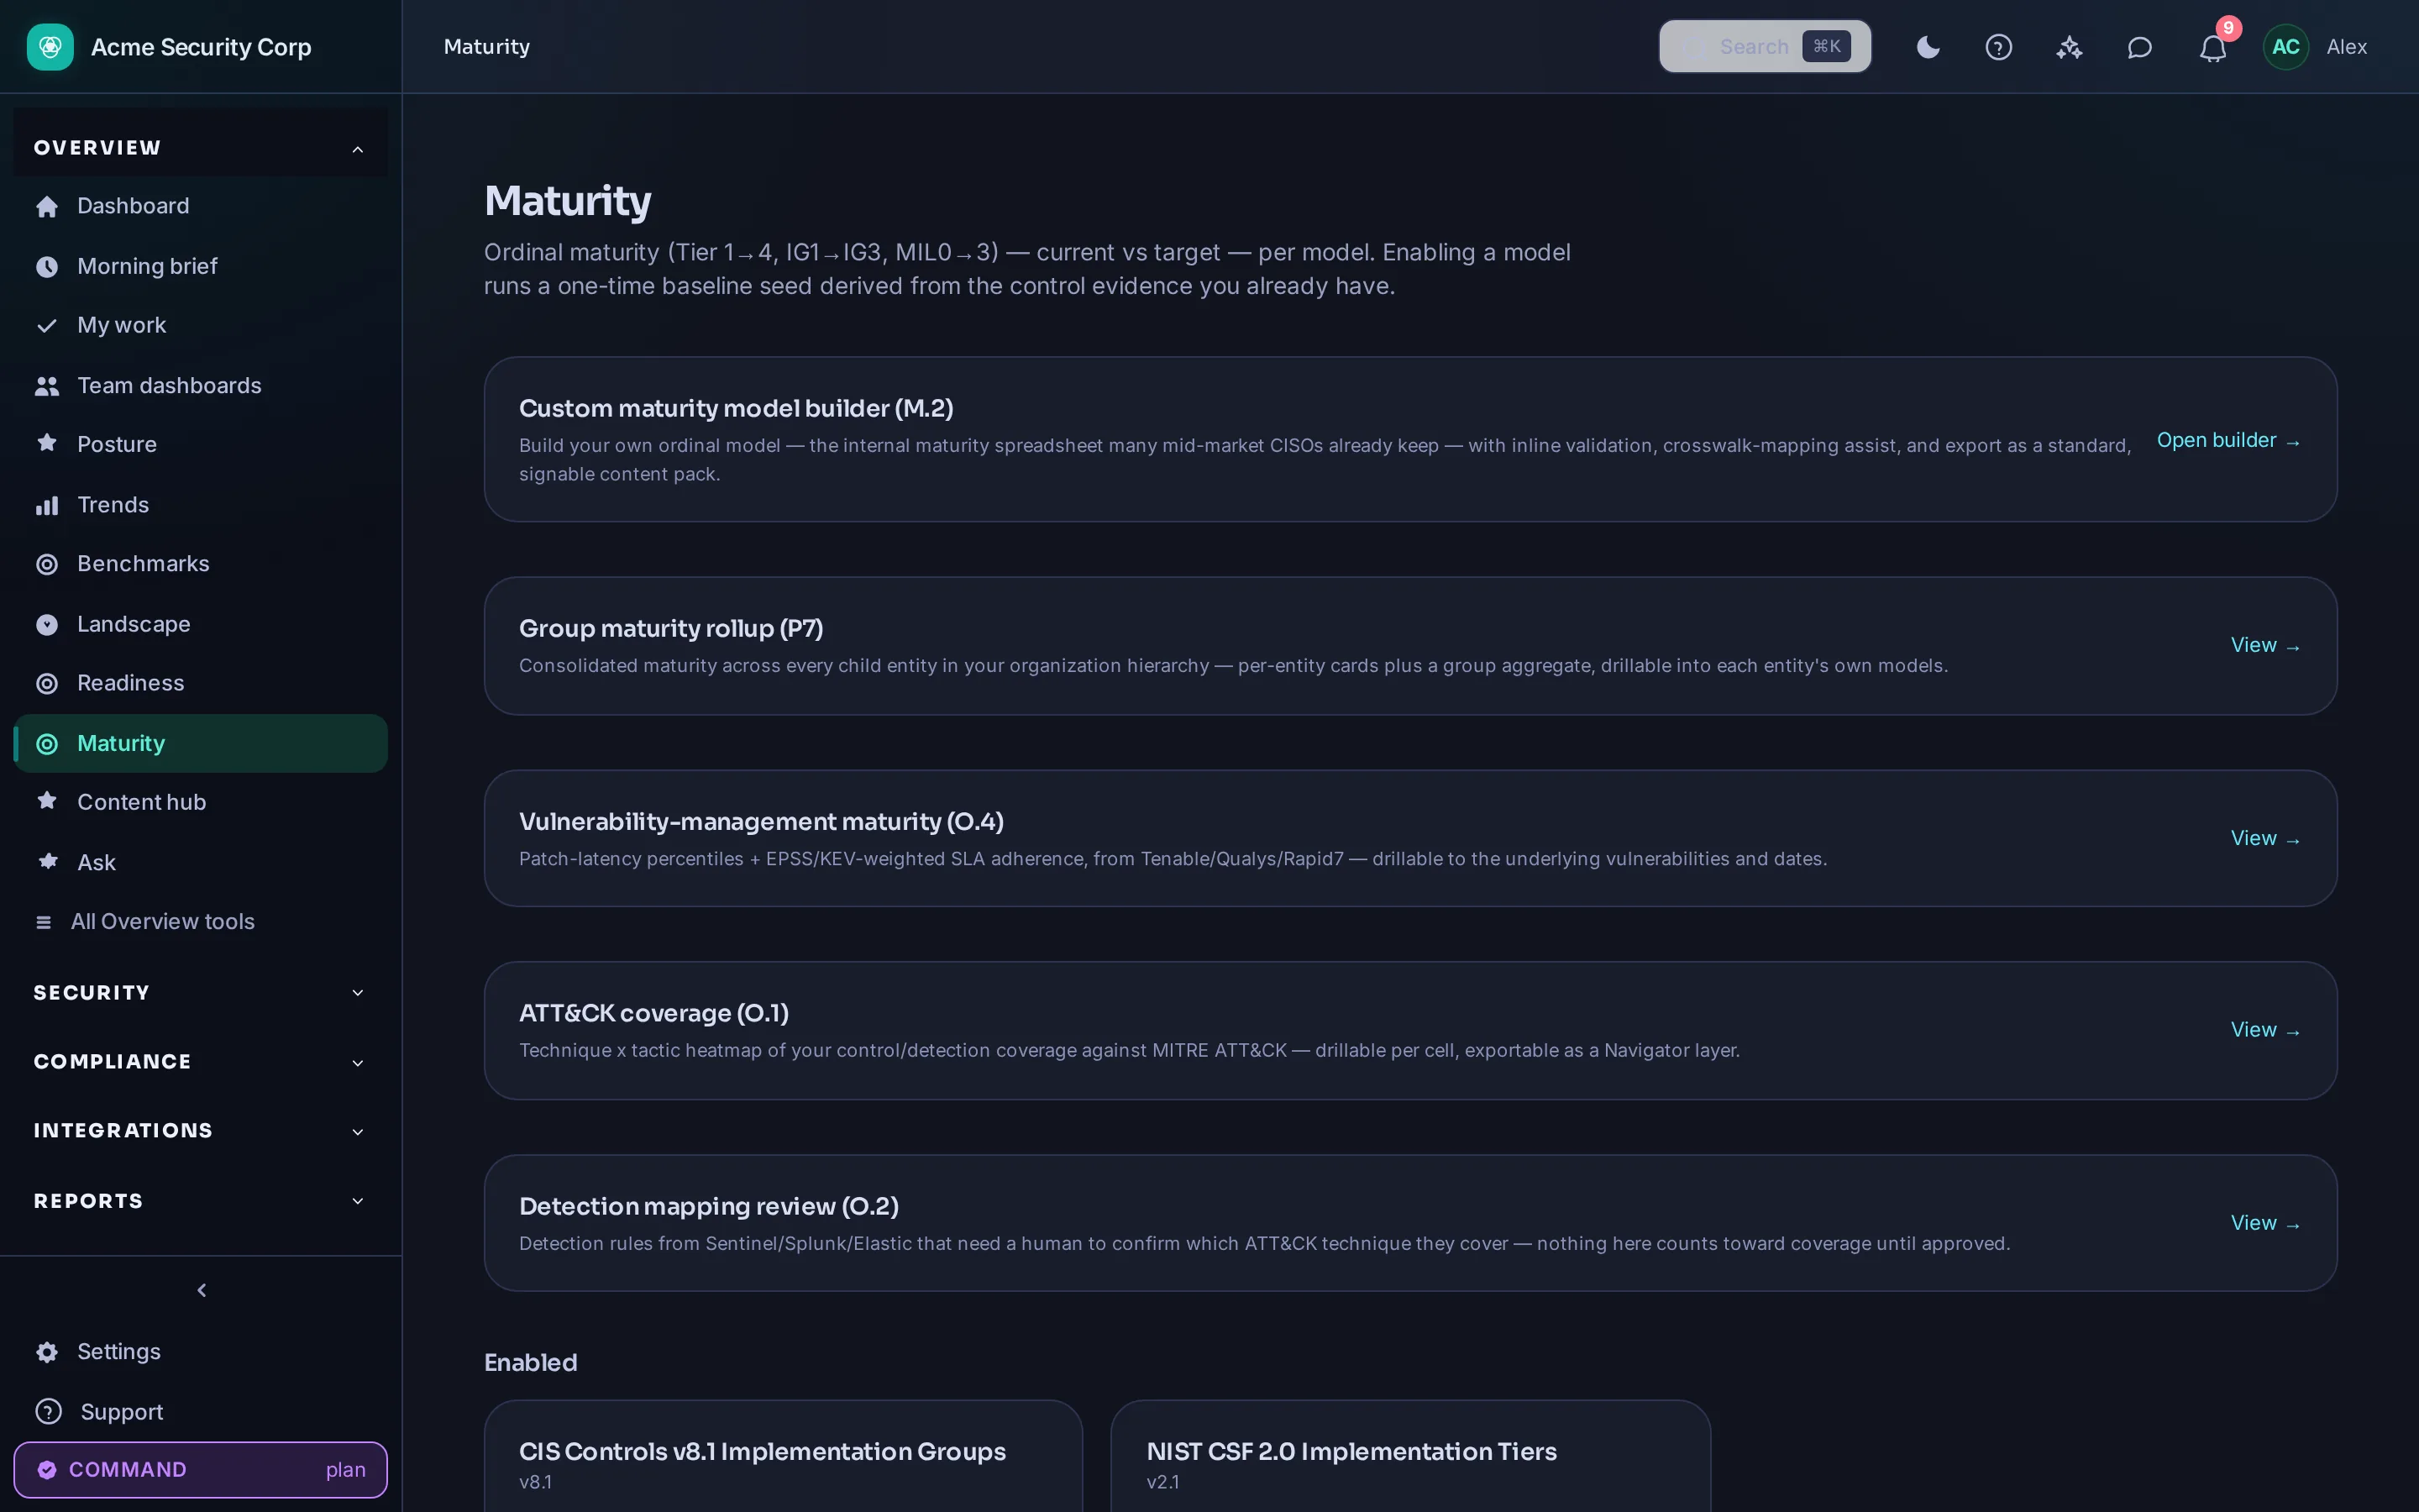Click the Acme Security Corp logo icon
The image size is (2419, 1512).
pos(50,47)
